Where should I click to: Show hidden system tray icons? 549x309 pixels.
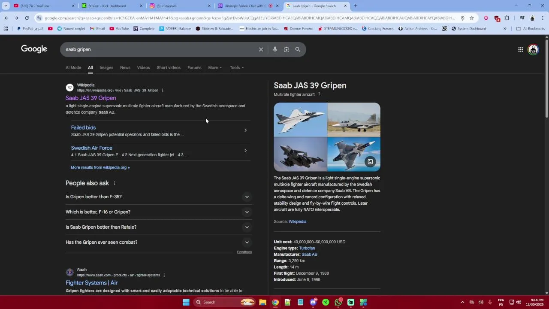coord(462,302)
